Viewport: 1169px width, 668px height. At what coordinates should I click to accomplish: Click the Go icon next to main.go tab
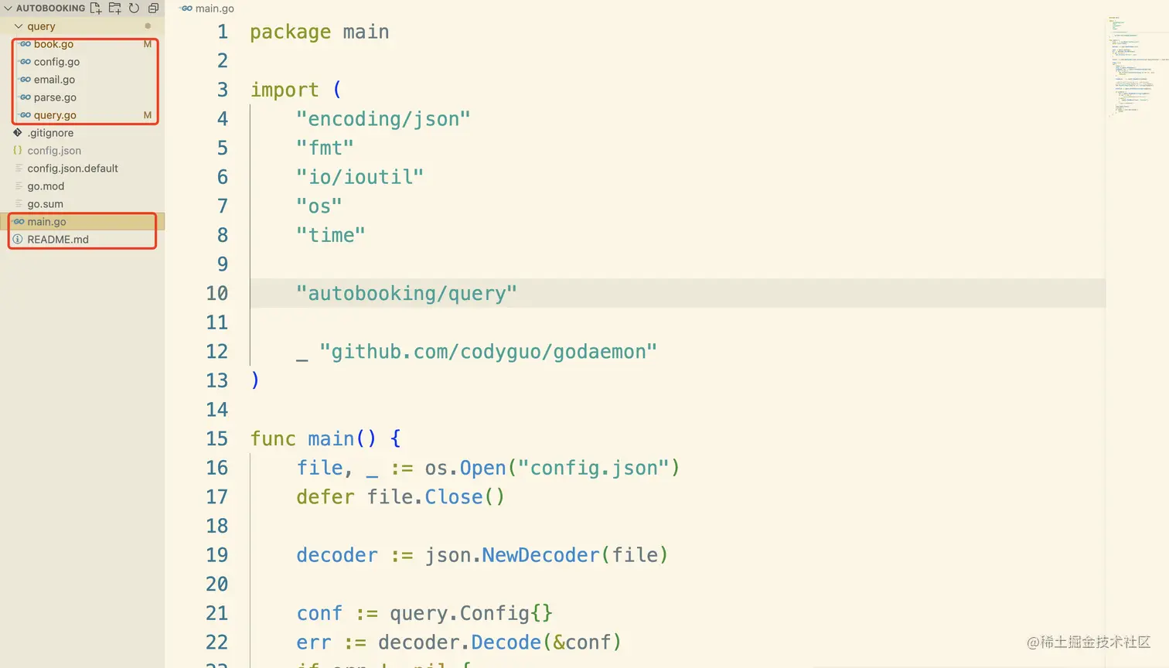pos(186,9)
